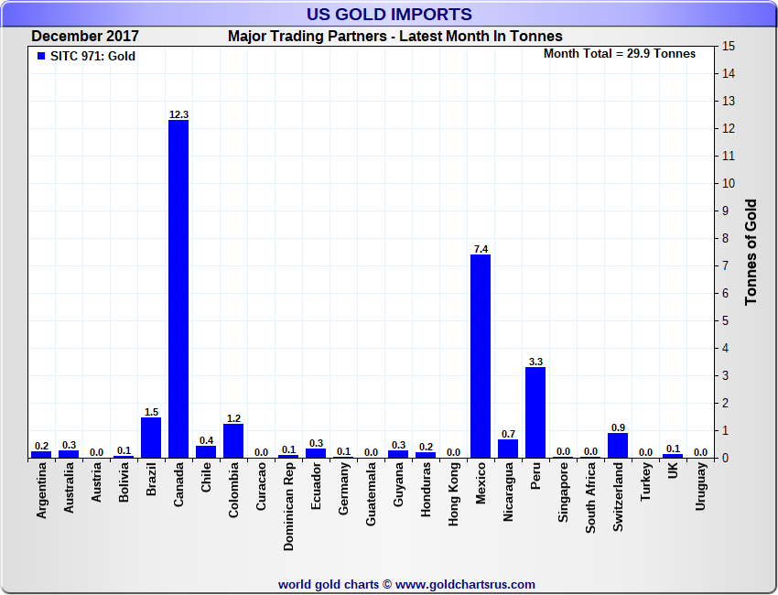Click the 'Month Total = 29.9 Tonnes' label
Viewport: 778px width, 595px height.
click(620, 54)
